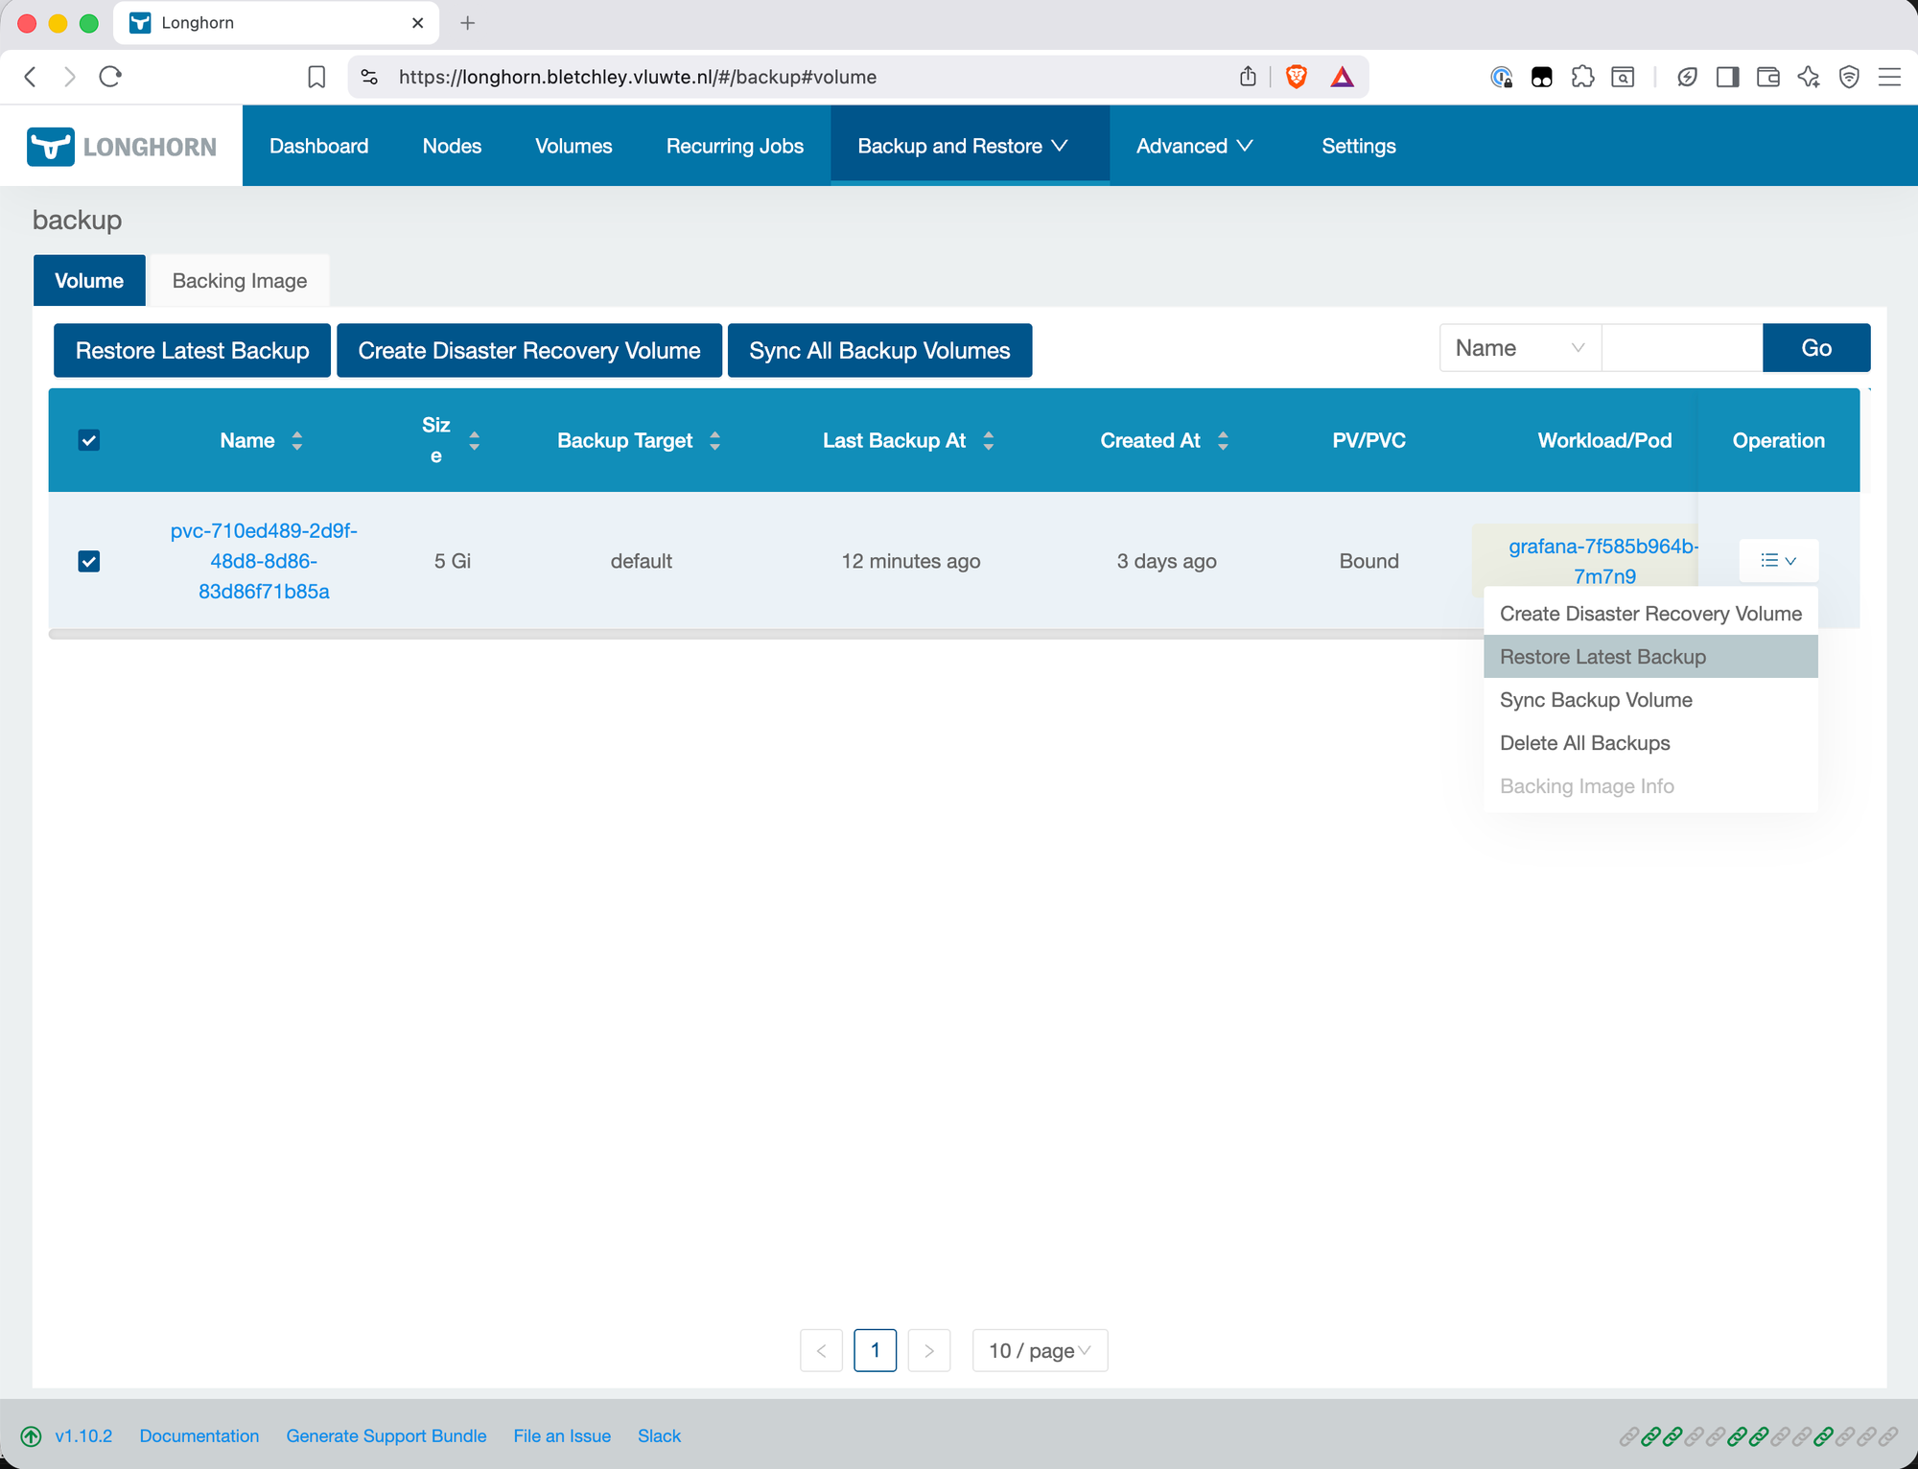The height and width of the screenshot is (1469, 1918).
Task: Toggle the select-all checkbox in table header
Action: pyautogui.click(x=89, y=440)
